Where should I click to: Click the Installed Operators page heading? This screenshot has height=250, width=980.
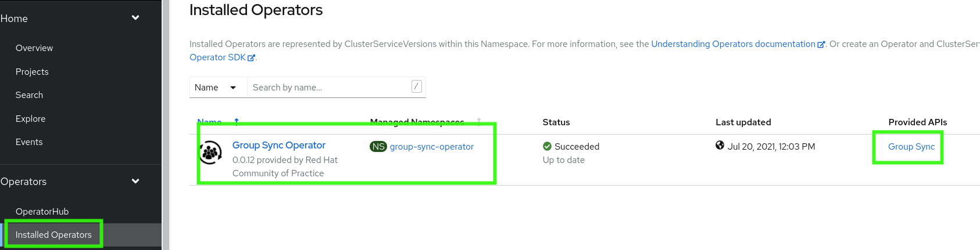point(256,10)
